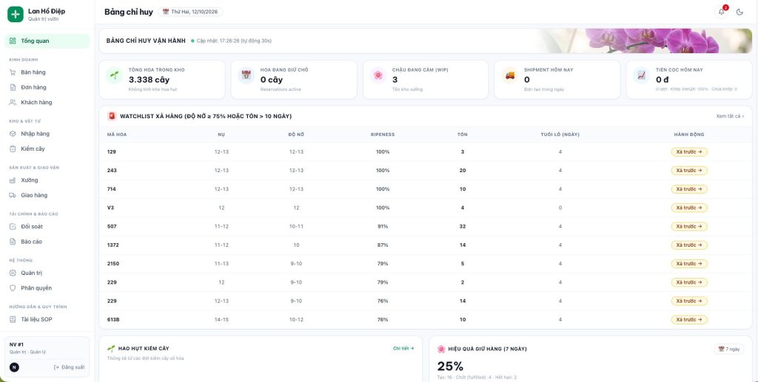The image size is (758, 382).
Task: Select flower code 2150 cell
Action: click(x=113, y=264)
